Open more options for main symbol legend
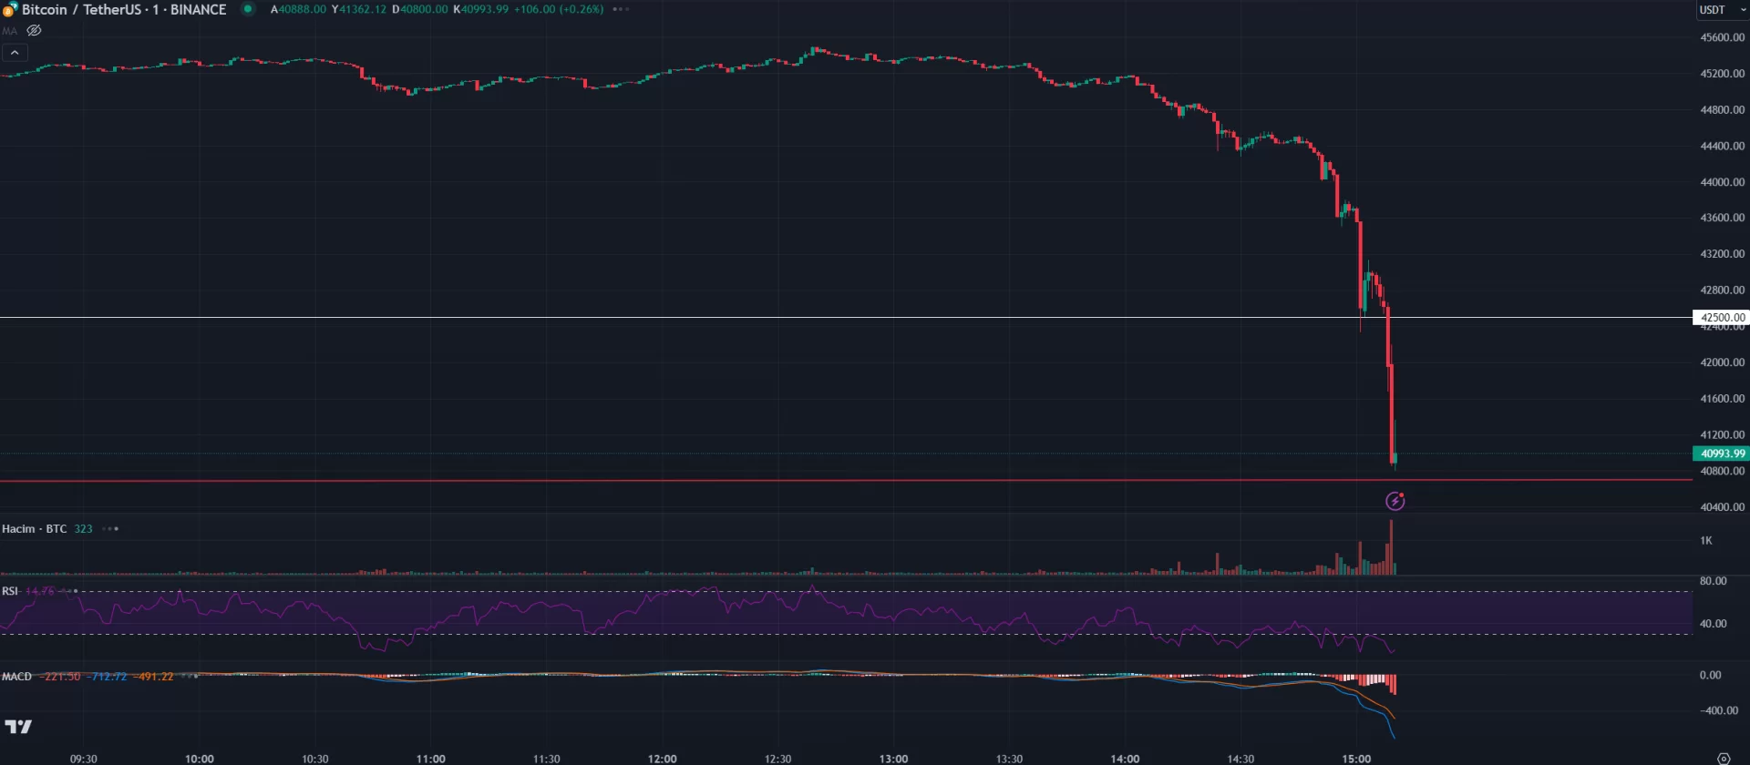 point(621,9)
